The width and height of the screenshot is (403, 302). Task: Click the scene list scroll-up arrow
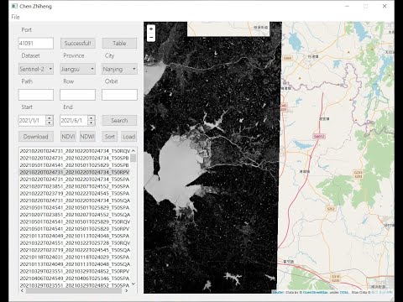pos(133,151)
